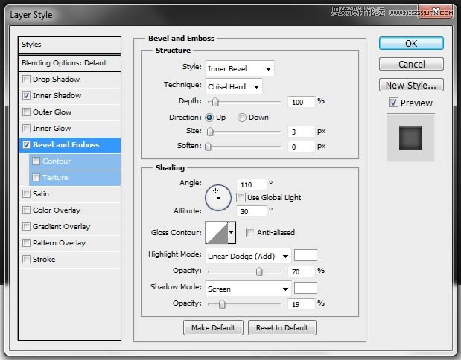Open the Style dropdown showing Inner Bevel
The height and width of the screenshot is (360, 461).
coord(240,68)
